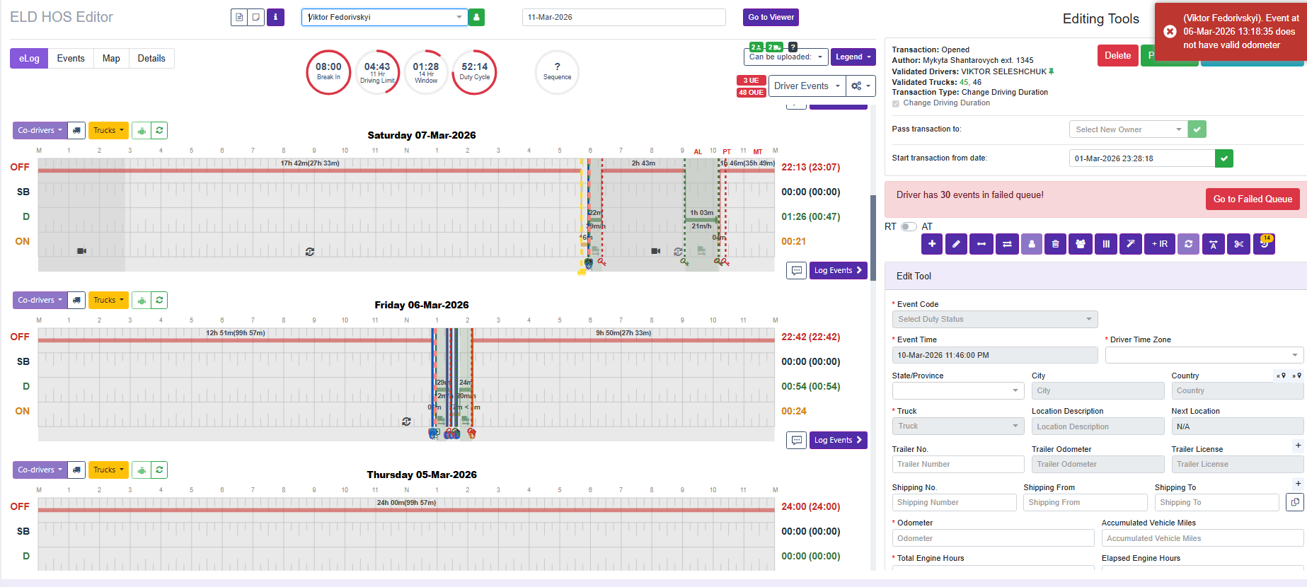Click the + IR editing tool
The image size is (1307, 587).
coord(1160,244)
